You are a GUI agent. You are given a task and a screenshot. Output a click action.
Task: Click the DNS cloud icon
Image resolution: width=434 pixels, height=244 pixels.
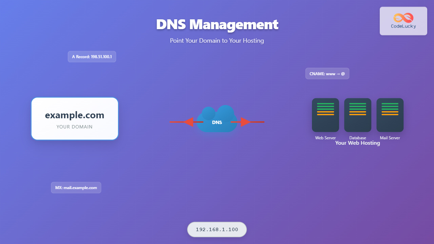coord(217,120)
